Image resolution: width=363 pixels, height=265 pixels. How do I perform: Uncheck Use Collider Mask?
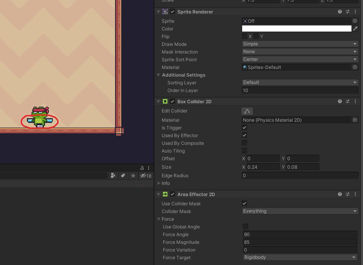(x=244, y=203)
